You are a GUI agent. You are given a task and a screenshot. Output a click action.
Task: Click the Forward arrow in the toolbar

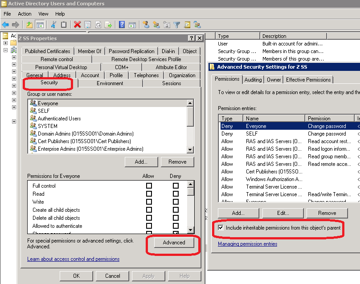point(16,25)
